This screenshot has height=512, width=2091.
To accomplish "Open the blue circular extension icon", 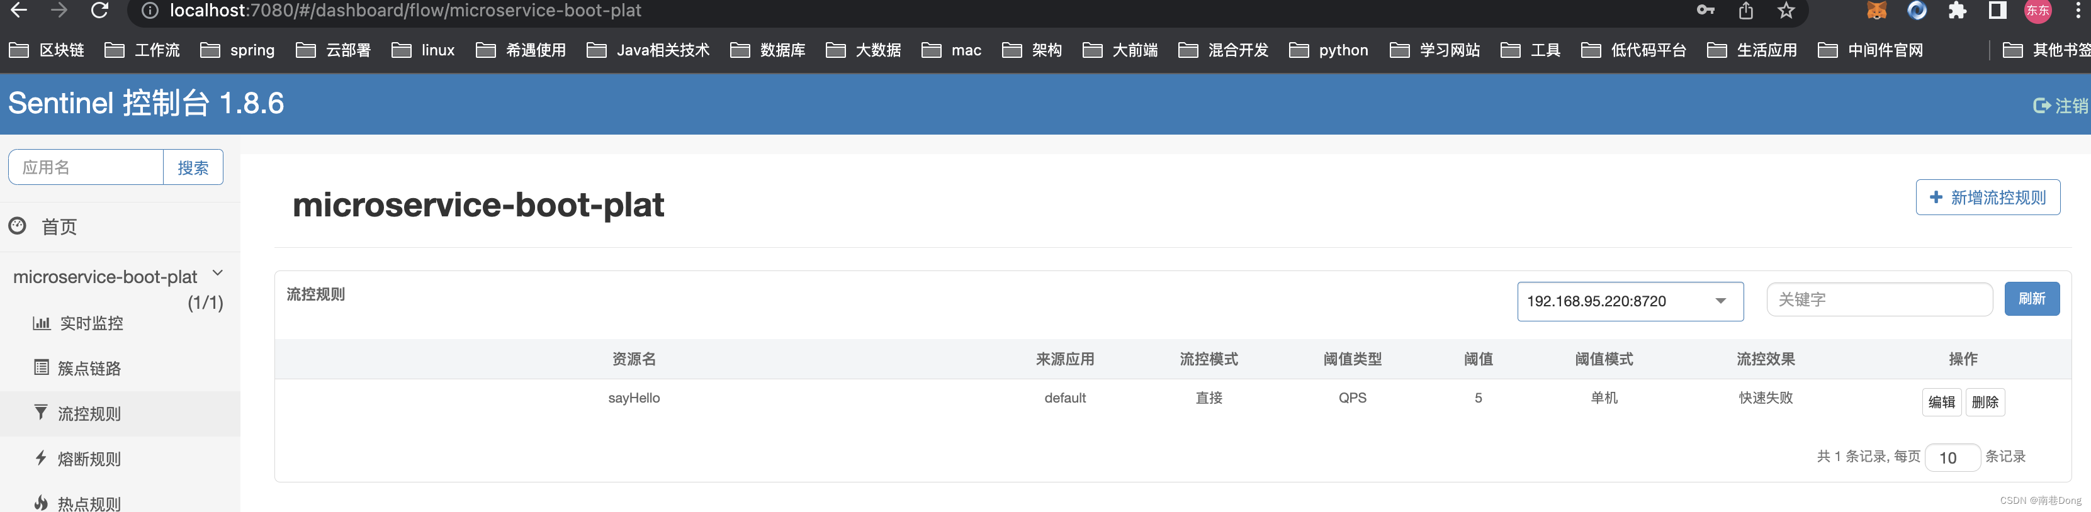I will click(1917, 9).
